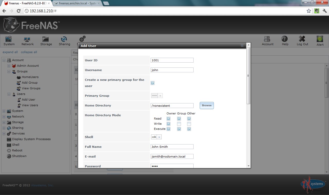This screenshot has height=195, width=329.
Task: Open the Network toolbar icon
Action: click(x=28, y=41)
